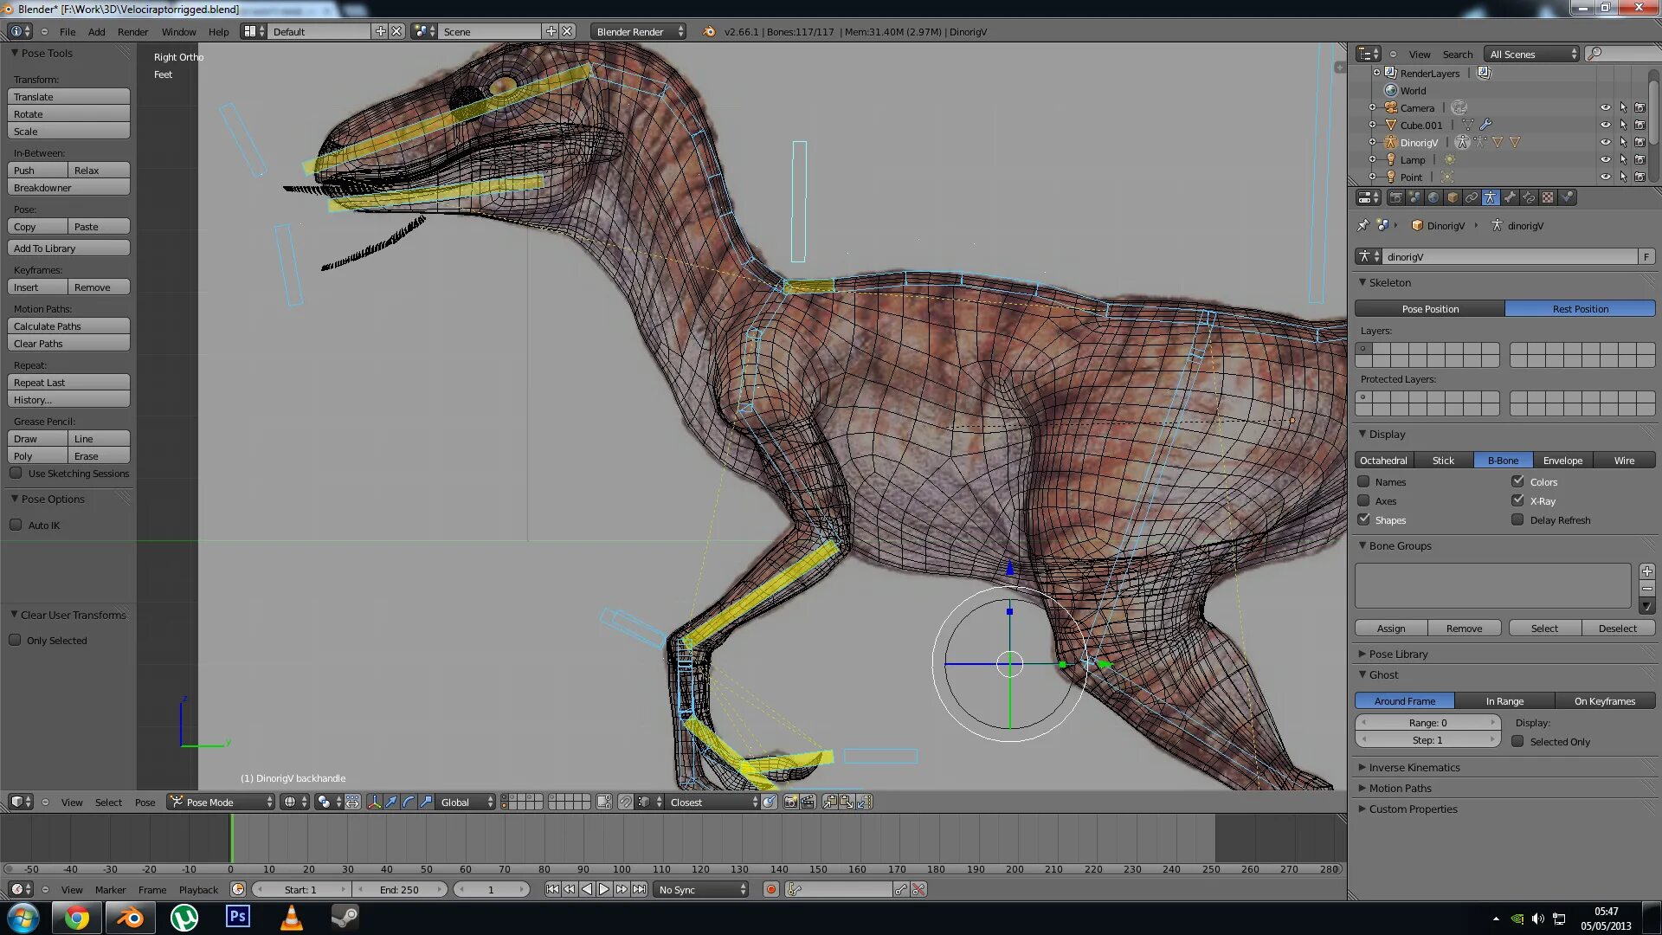Click the record auto-keyframe button
This screenshot has width=1662, height=935.
point(770,890)
